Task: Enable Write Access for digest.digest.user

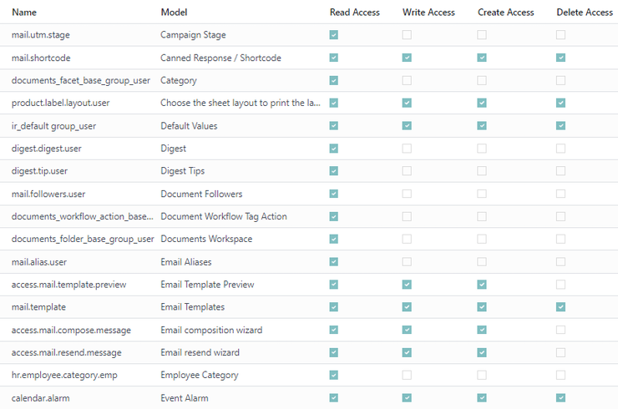Action: click(x=407, y=149)
